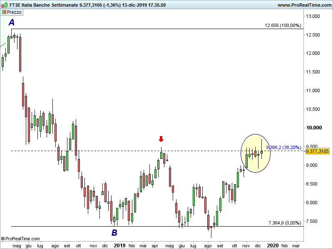The image size is (333, 249).
Task: Click the red-green color icon beside Prezzo
Action: pyautogui.click(x=4, y=12)
